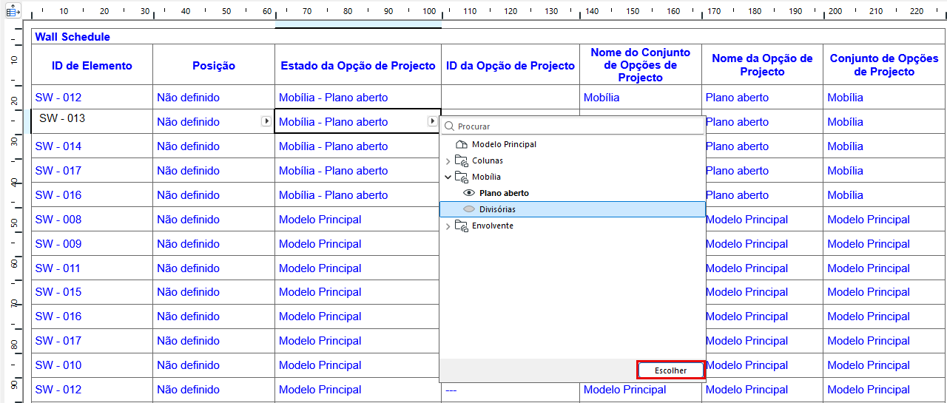
Task: Click Estado cell Modelo Principal for SW - 015
Action: click(358, 292)
